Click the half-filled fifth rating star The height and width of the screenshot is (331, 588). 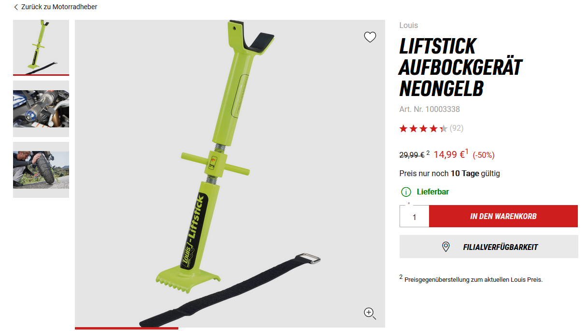(x=443, y=128)
